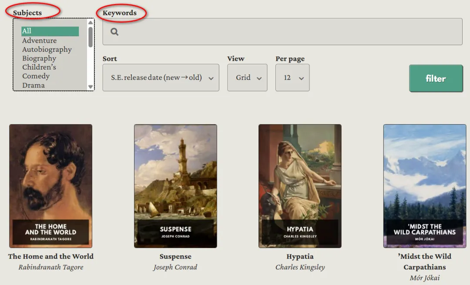The image size is (470, 285).
Task: Open author Rabindranath Tagore link
Action: [50, 267]
